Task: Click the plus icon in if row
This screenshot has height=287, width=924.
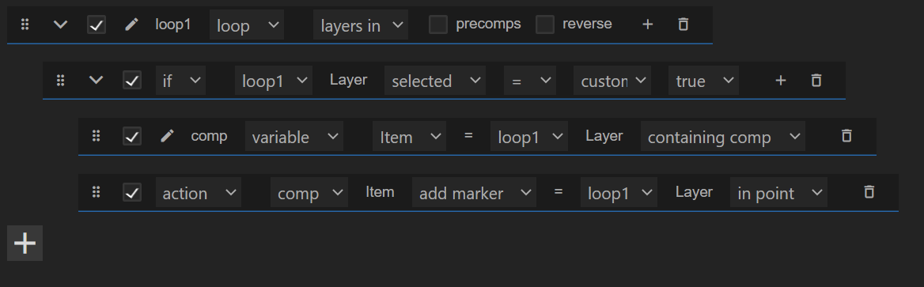Action: pyautogui.click(x=780, y=80)
